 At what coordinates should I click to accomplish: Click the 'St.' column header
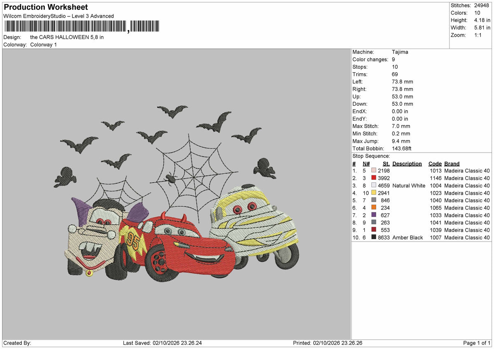[386, 163]
